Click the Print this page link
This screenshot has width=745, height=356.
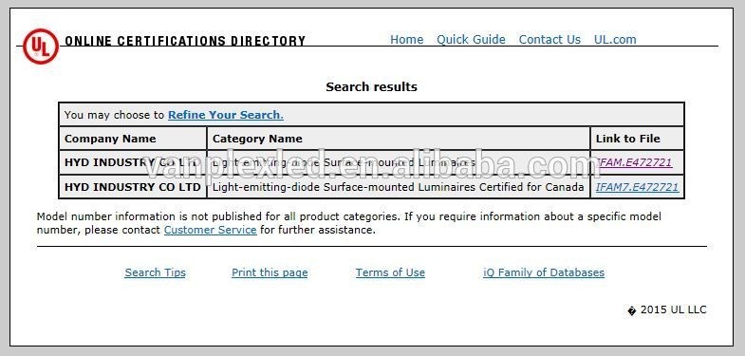(270, 272)
